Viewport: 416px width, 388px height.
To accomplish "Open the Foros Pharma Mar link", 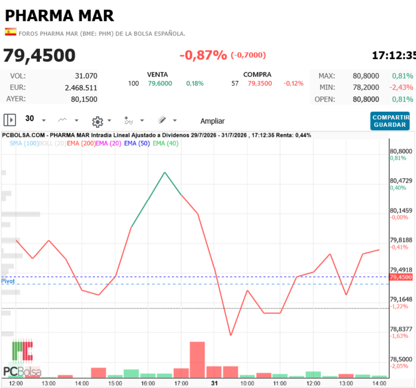I will pyautogui.click(x=102, y=34).
